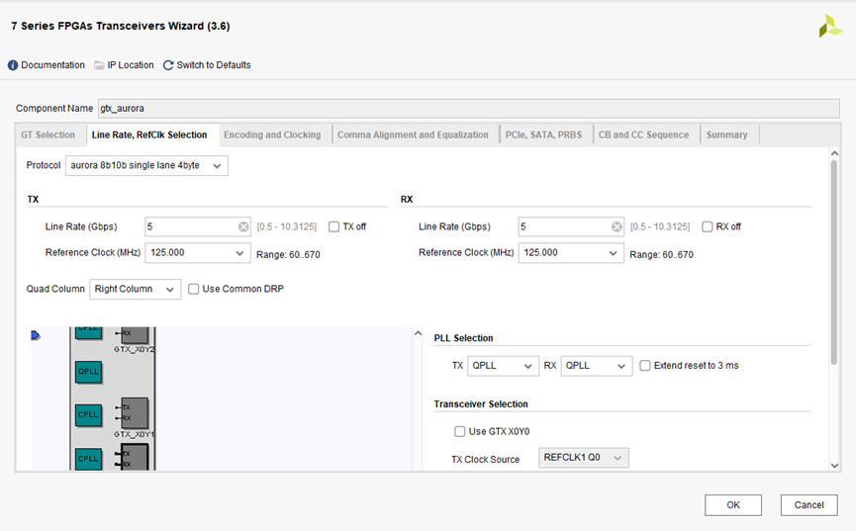Expand the Quad Column dropdown

pos(136,289)
